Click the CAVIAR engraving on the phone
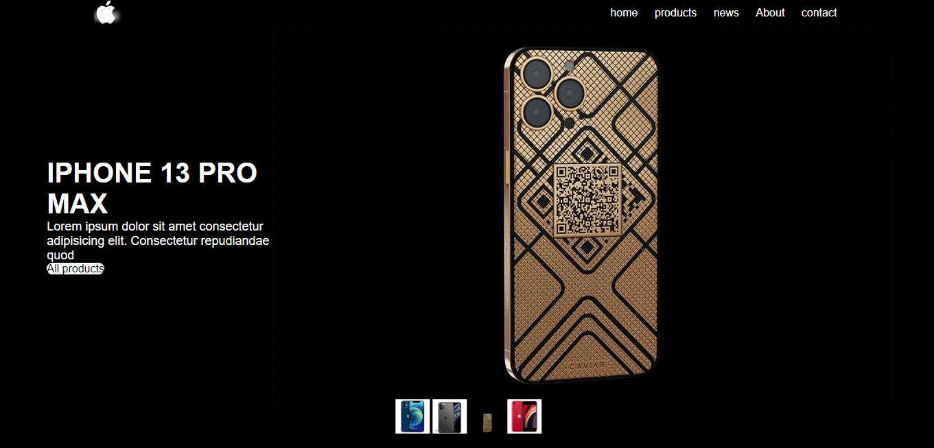This screenshot has width=934, height=448. click(x=587, y=366)
